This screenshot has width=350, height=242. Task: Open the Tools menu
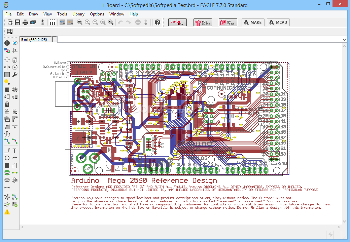click(62, 14)
